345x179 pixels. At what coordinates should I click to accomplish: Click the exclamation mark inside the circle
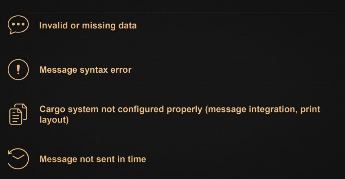click(18, 69)
